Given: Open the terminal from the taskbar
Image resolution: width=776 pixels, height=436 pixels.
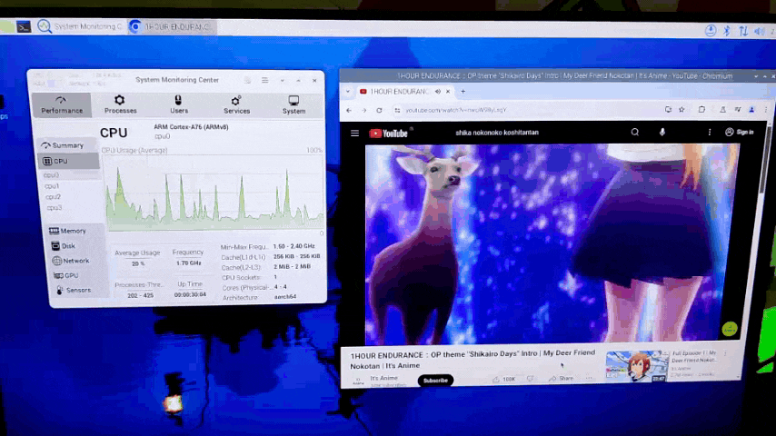Looking at the screenshot, I should tap(24, 26).
